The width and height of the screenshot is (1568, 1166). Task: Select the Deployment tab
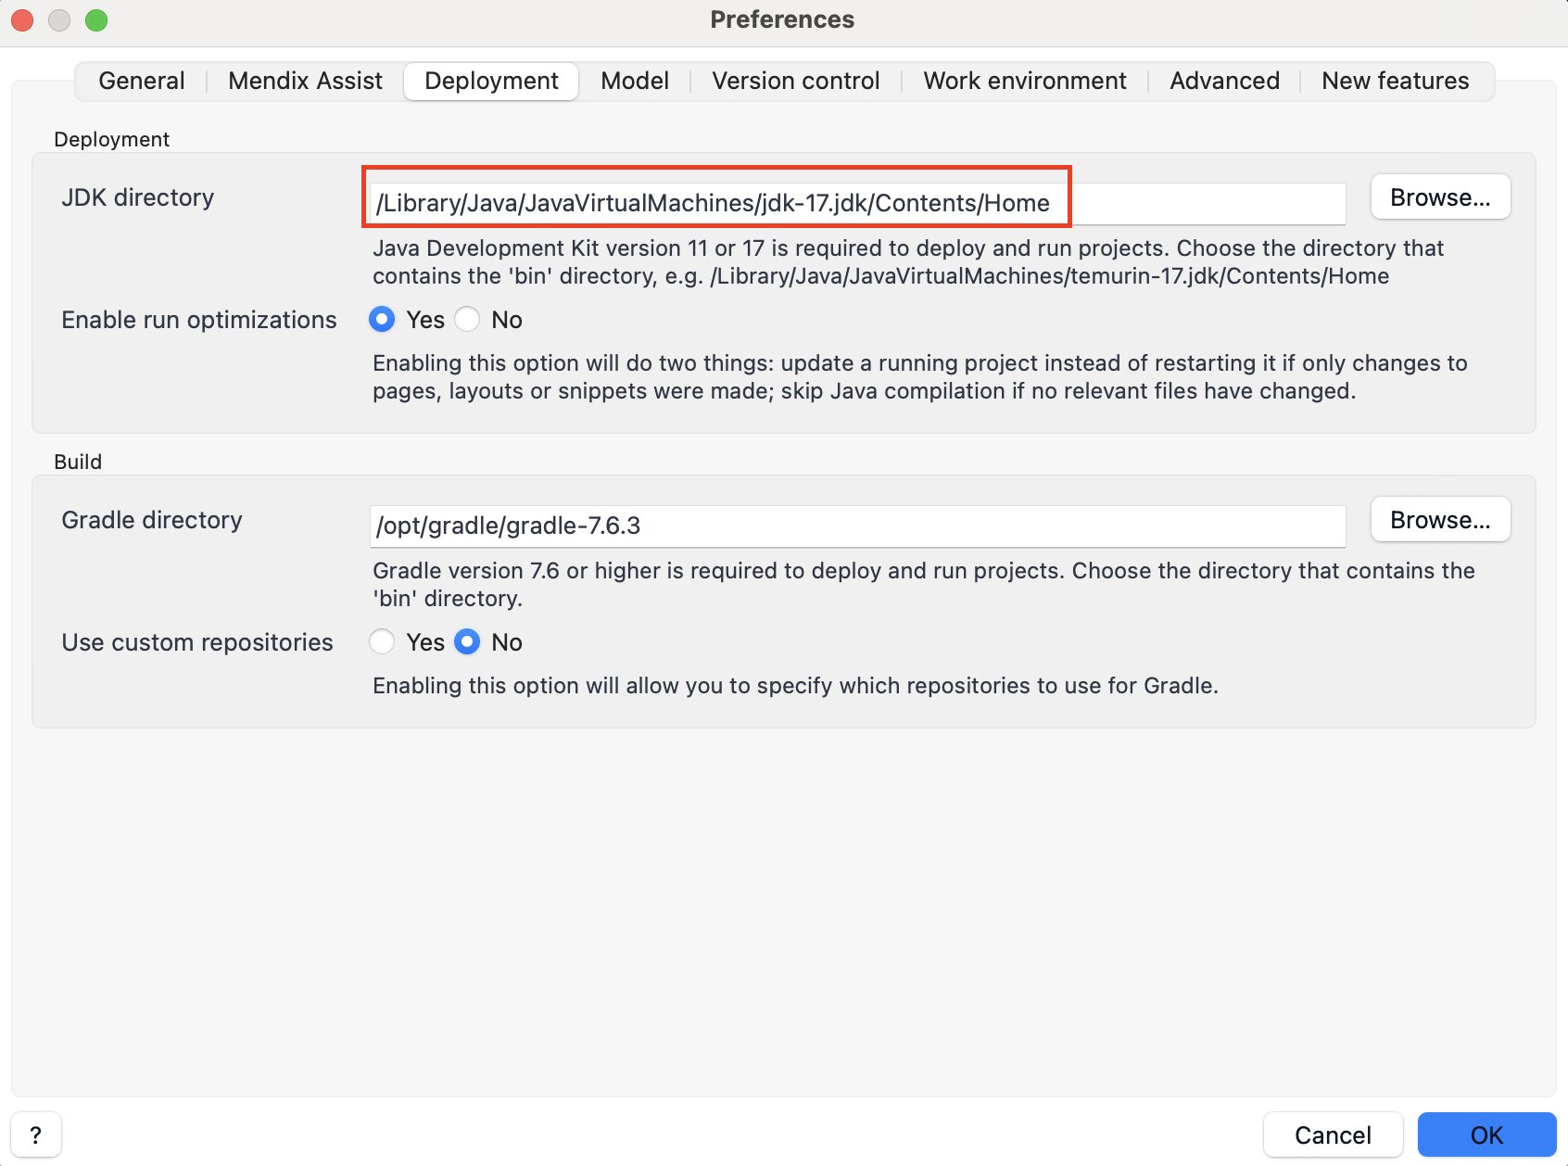click(491, 81)
